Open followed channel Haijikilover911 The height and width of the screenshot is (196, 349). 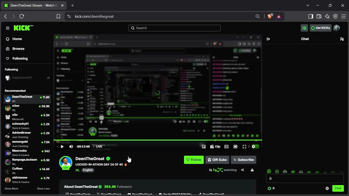(x=27, y=78)
